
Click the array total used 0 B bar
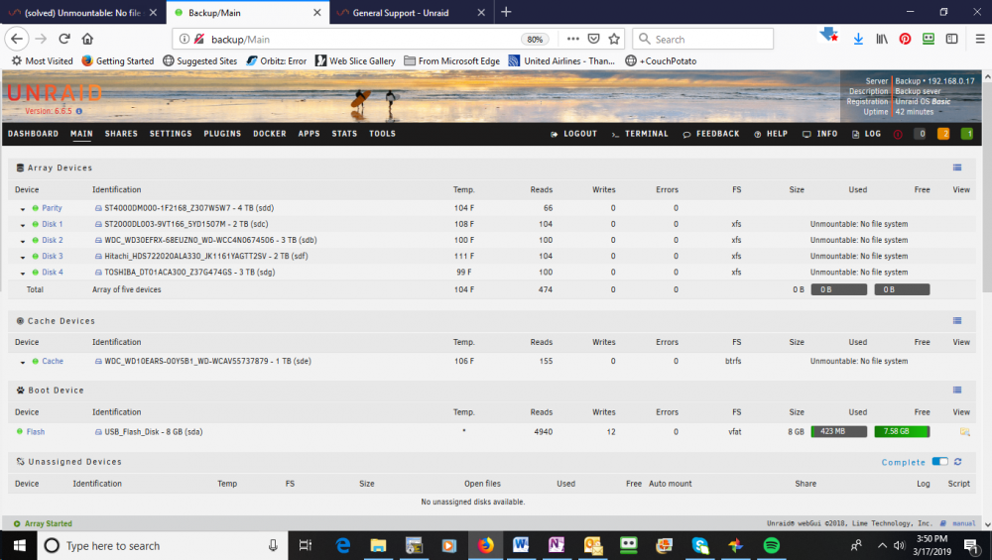839,289
